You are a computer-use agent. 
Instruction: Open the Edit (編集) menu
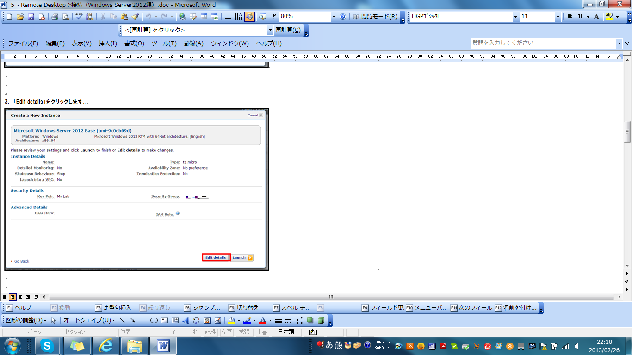[x=55, y=43]
